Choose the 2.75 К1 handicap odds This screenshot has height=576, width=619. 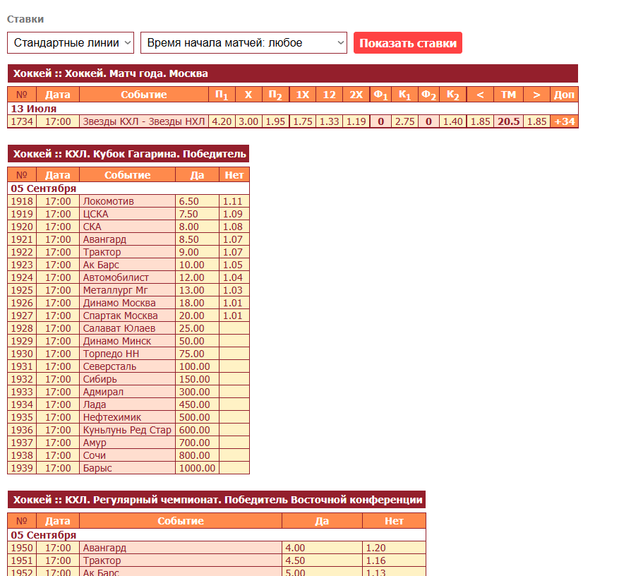404,121
